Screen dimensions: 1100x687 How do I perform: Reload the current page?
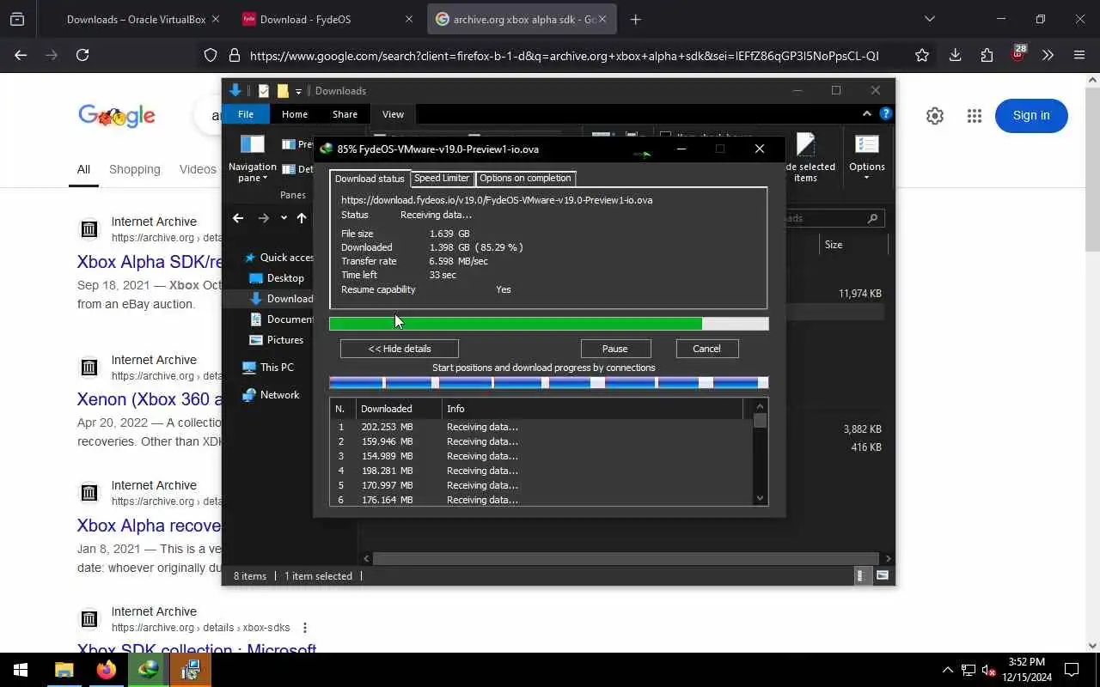82,55
